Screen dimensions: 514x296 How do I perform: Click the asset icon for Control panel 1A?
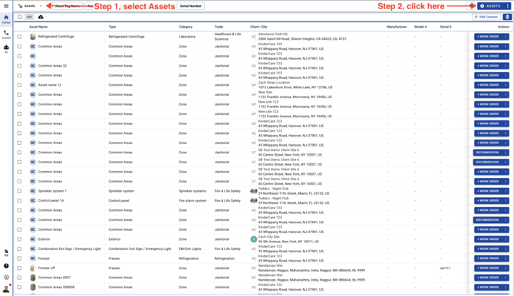pyautogui.click(x=32, y=201)
